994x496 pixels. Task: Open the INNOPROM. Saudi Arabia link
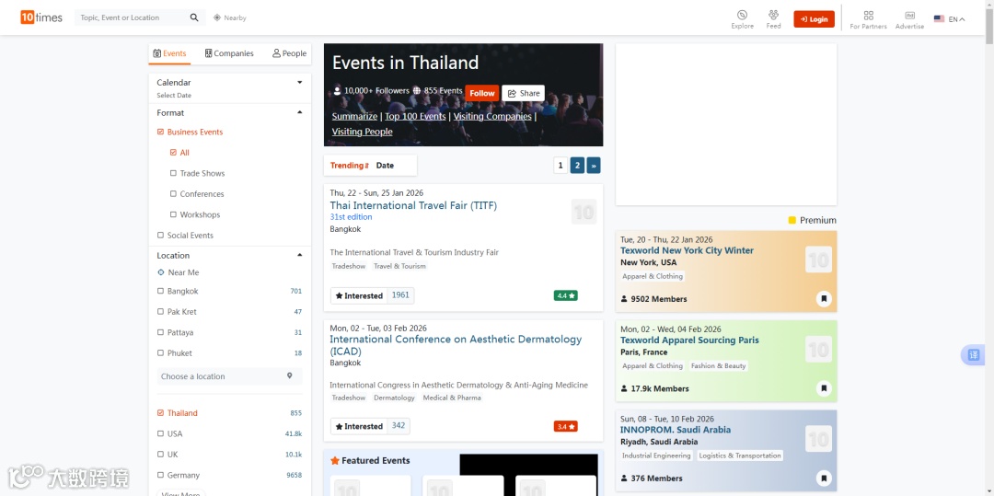676,430
